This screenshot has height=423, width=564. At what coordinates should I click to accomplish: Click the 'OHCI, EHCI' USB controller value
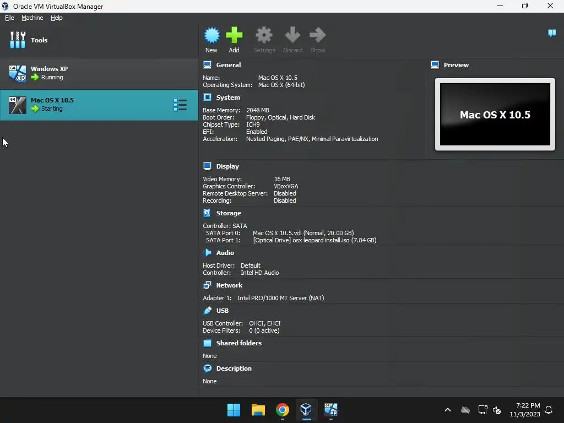tap(265, 323)
